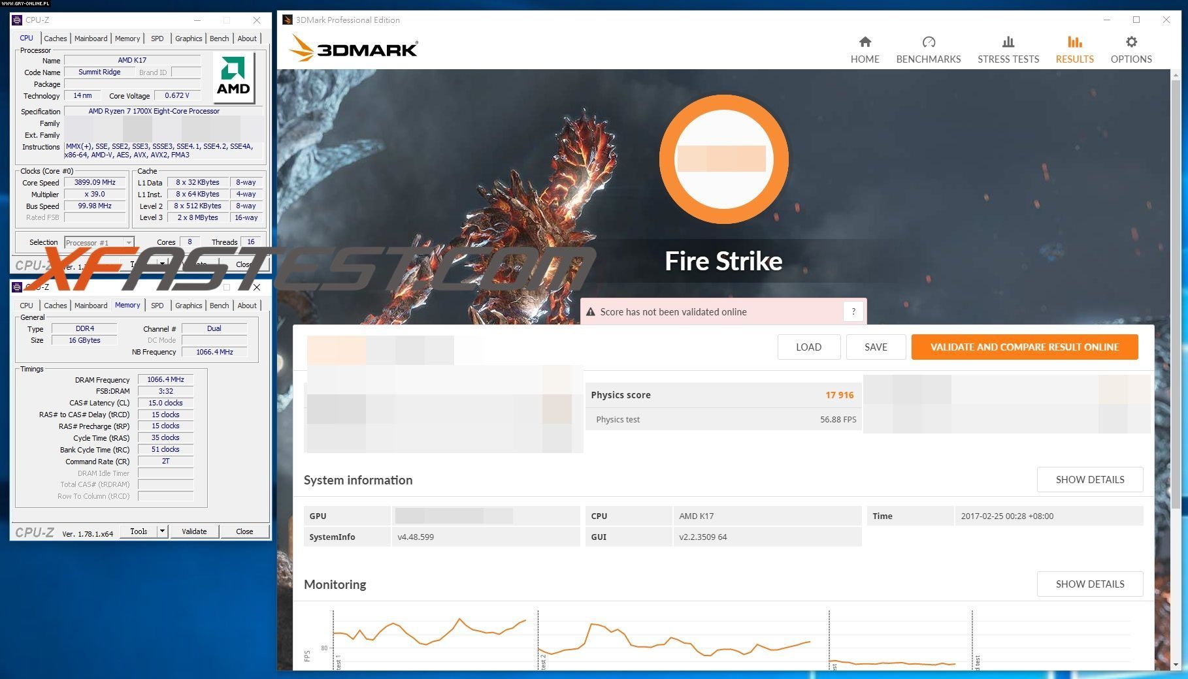Open the SPD tab in the upper CPU-Z window
The width and height of the screenshot is (1188, 679).
(157, 39)
